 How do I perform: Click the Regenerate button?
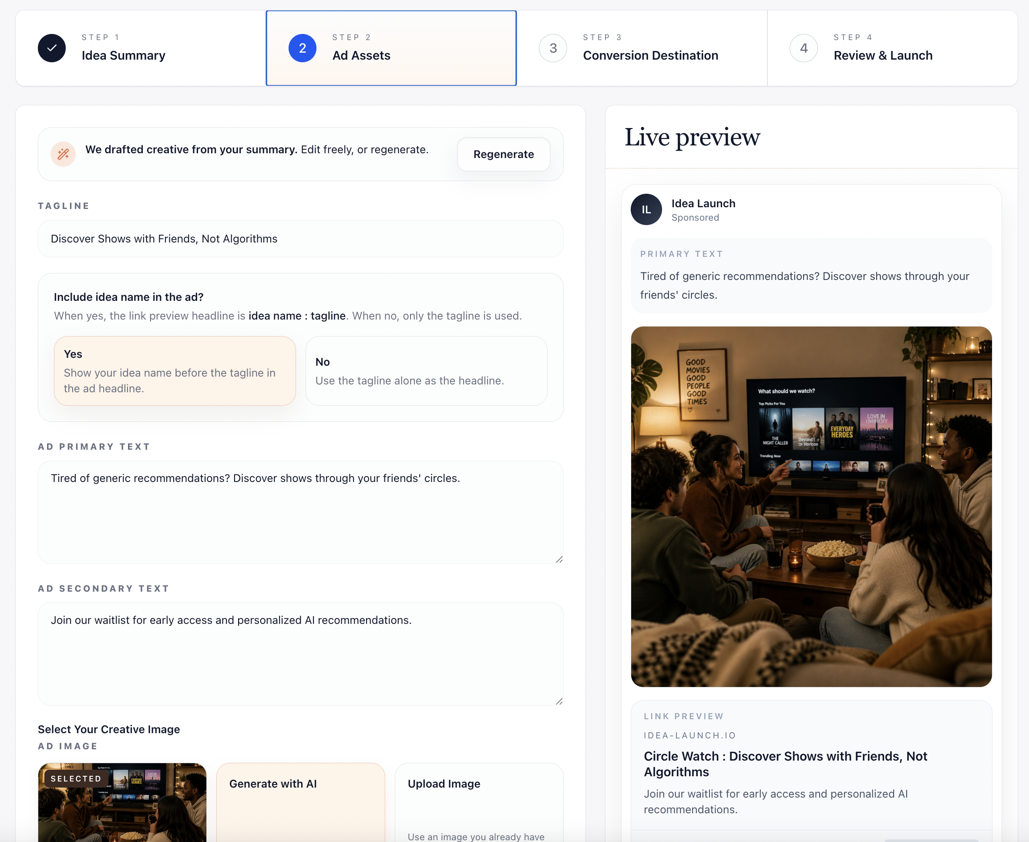504,154
